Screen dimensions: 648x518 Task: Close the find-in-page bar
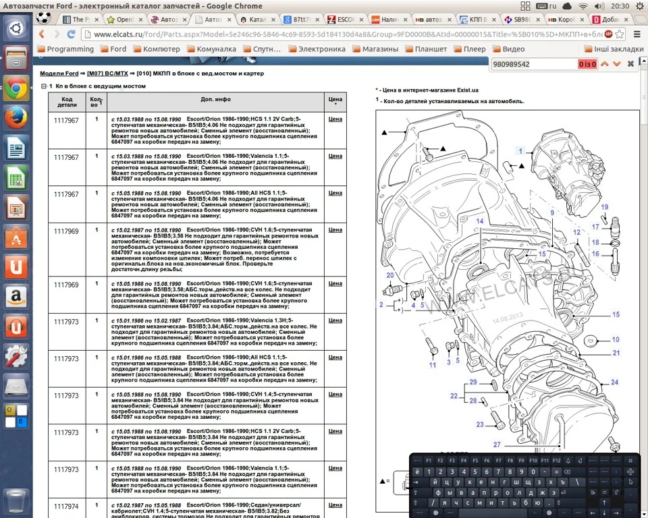[x=630, y=64]
